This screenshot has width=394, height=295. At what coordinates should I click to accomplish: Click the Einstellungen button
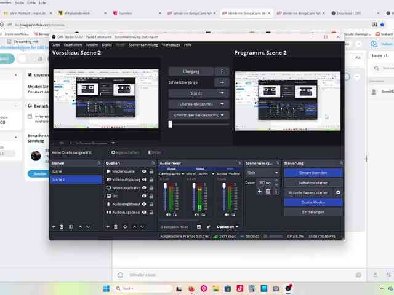pyautogui.click(x=313, y=212)
